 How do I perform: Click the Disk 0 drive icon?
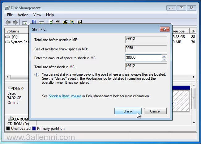10,88
